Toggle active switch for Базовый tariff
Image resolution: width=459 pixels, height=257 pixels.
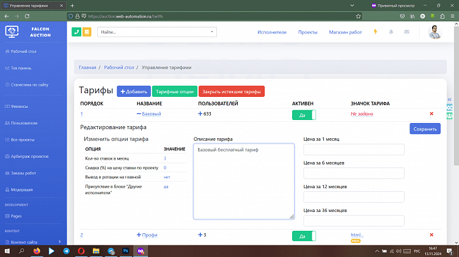coord(304,114)
